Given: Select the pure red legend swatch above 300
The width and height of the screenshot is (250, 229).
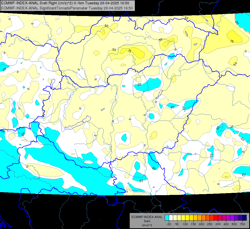Looking at the screenshot, I should pos(216,218).
